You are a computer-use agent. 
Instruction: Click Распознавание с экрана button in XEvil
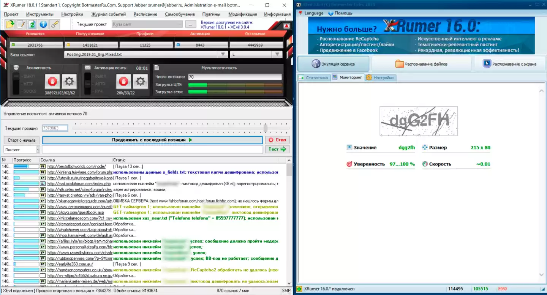(x=509, y=64)
